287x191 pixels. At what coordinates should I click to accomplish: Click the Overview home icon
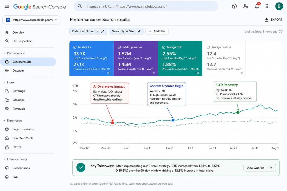7,32
